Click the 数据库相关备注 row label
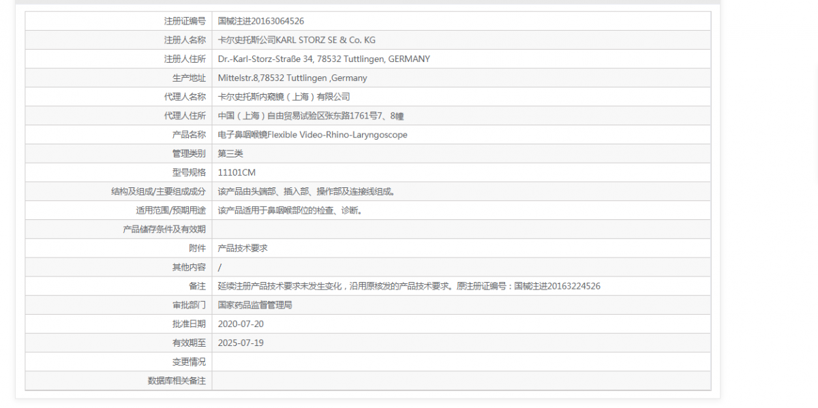The image size is (818, 408). [x=179, y=381]
